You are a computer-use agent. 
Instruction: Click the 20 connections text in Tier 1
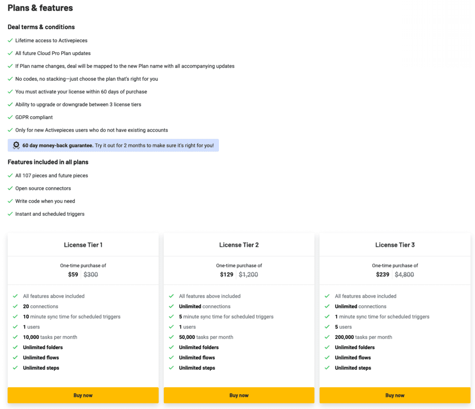[x=41, y=307]
